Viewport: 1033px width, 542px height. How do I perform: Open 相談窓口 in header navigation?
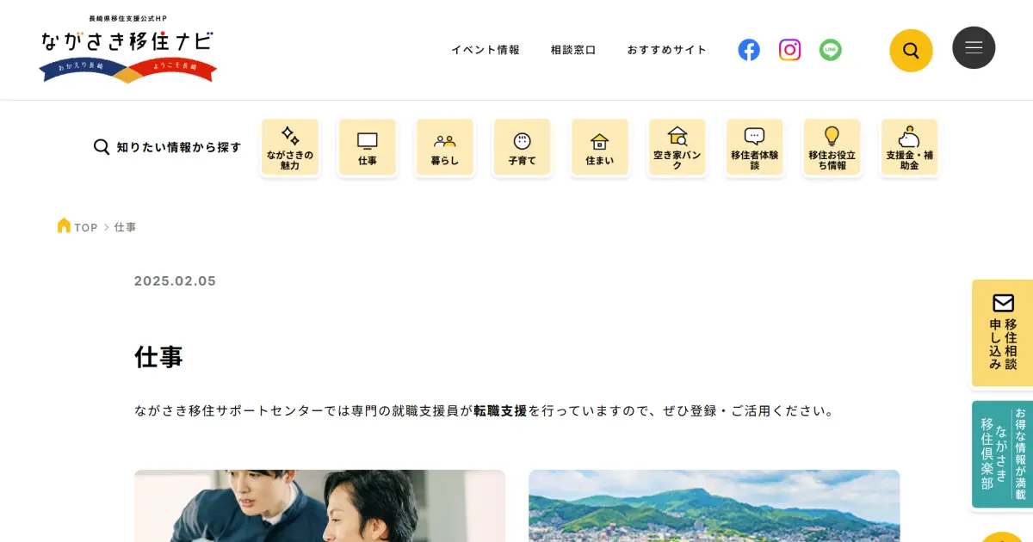coord(573,50)
